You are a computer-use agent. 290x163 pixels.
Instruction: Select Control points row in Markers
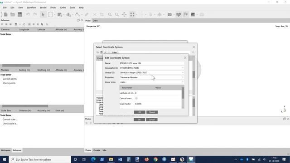pos(10,79)
